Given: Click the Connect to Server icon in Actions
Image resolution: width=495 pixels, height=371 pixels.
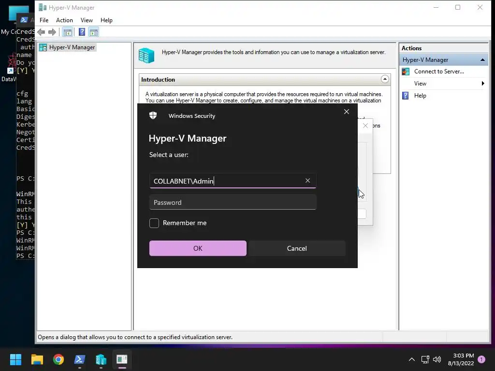Looking at the screenshot, I should (406, 71).
